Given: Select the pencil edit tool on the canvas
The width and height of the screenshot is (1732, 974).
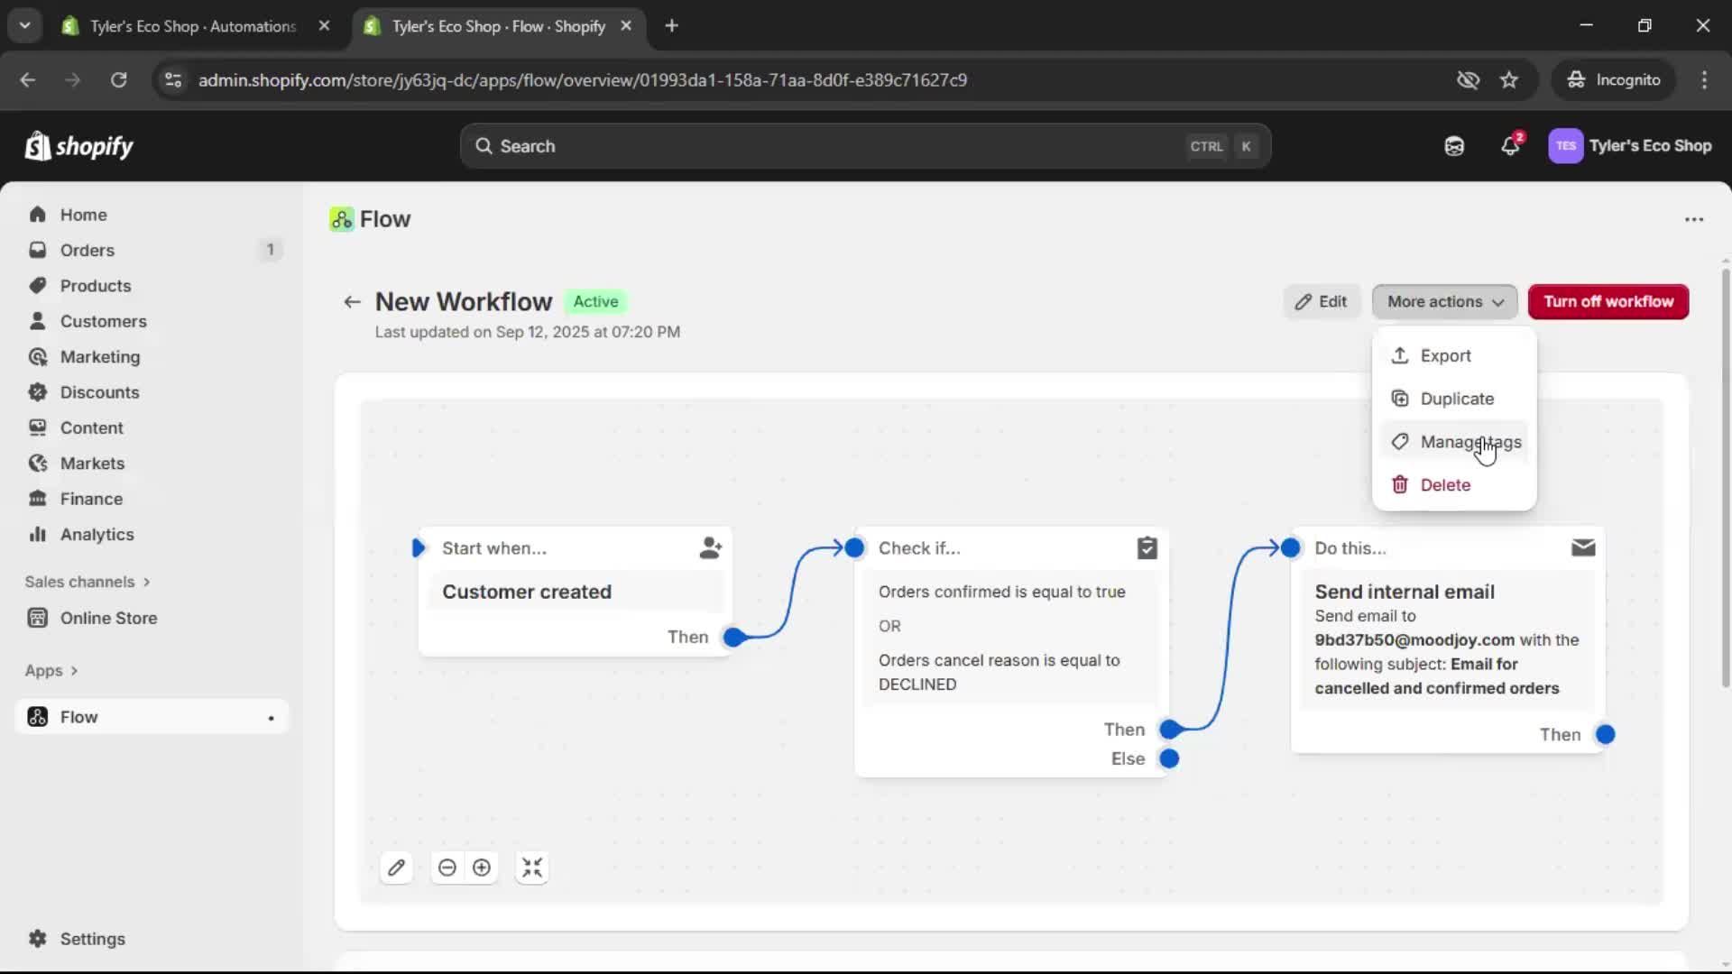Looking at the screenshot, I should (397, 867).
